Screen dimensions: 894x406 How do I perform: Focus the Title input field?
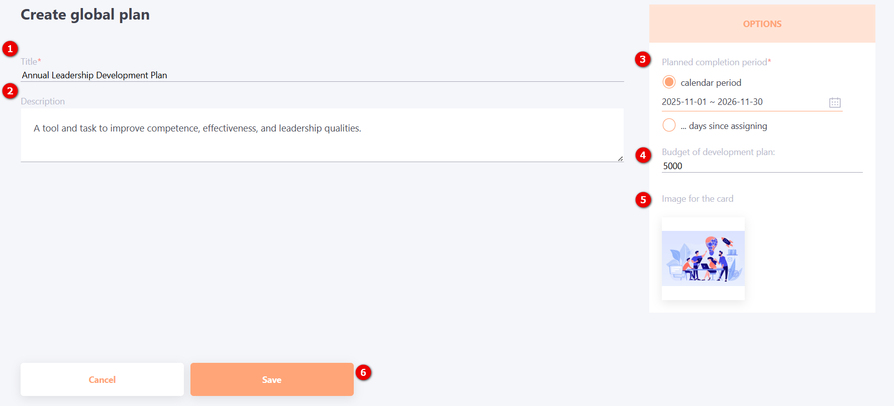point(322,75)
